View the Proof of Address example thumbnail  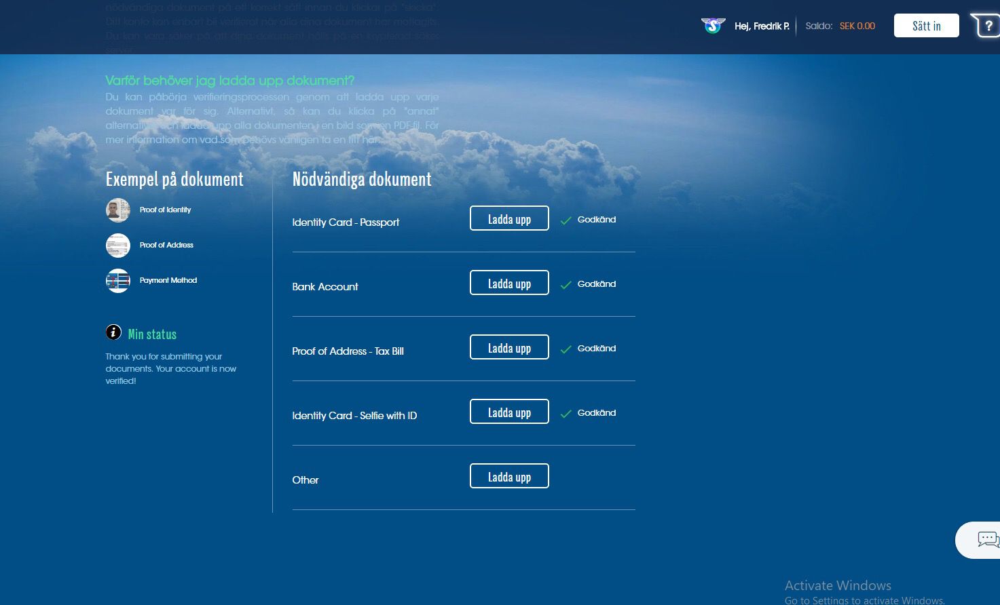click(x=118, y=246)
